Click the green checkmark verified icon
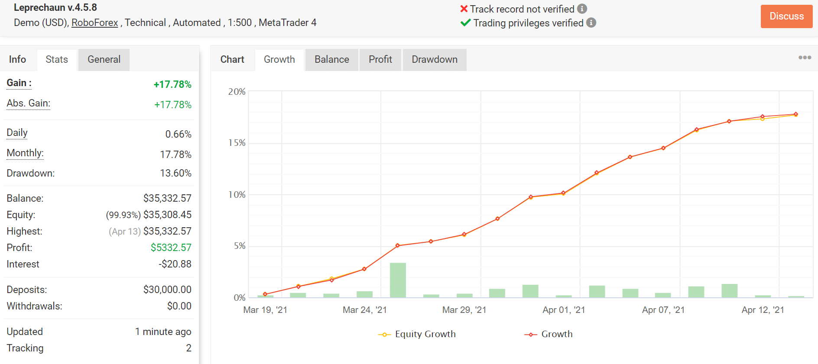Viewport: 818px width, 364px height. point(465,23)
